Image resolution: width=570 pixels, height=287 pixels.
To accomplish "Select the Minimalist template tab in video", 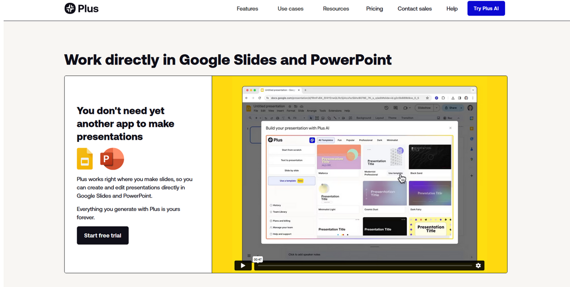I will click(x=392, y=140).
